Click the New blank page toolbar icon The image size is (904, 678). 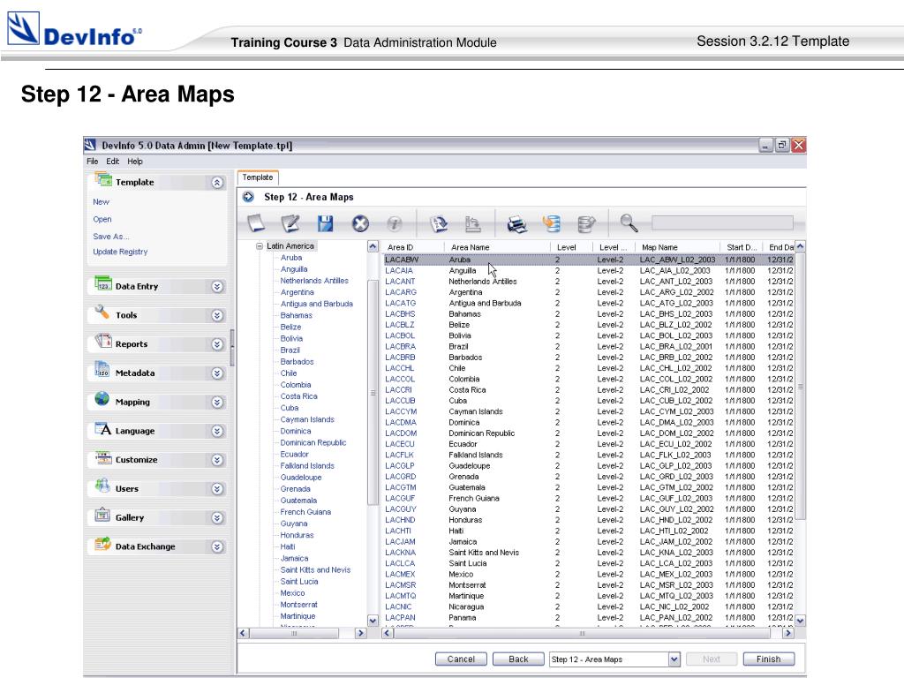[x=256, y=223]
